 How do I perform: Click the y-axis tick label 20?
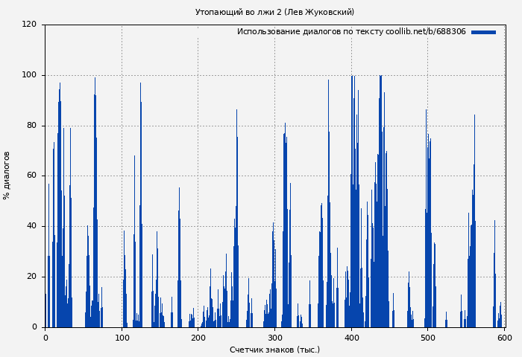point(31,277)
